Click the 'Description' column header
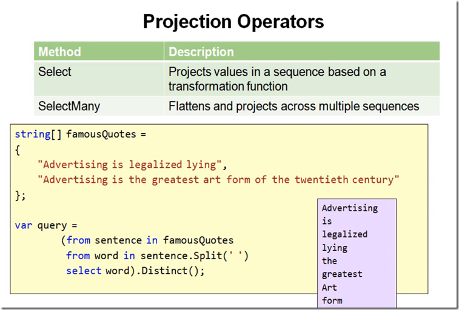The image size is (459, 310). (201, 51)
